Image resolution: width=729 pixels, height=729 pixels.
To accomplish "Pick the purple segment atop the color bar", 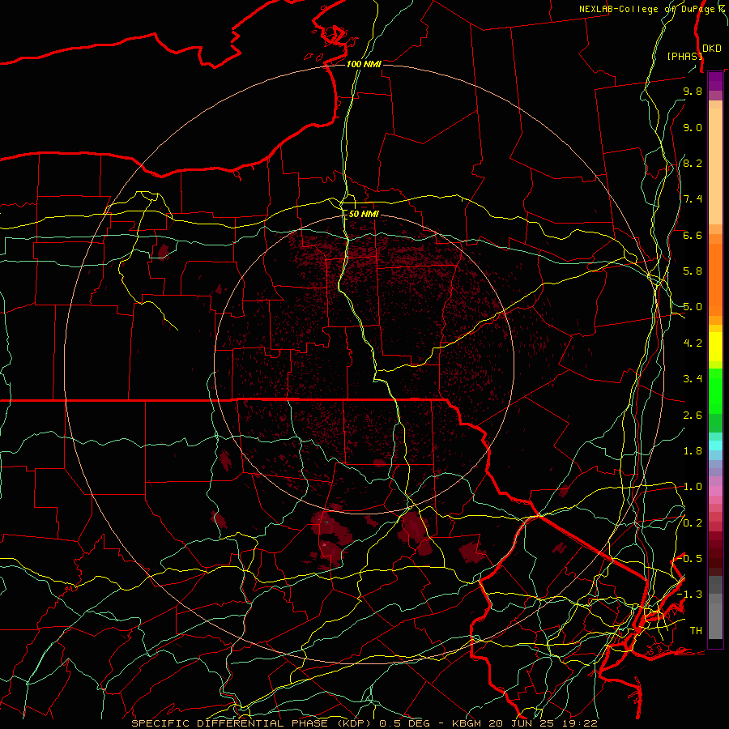I will [x=715, y=81].
